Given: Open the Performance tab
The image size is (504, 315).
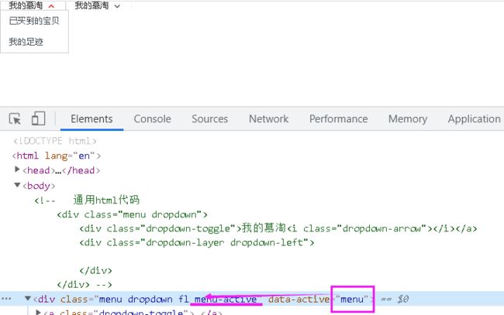Looking at the screenshot, I should (x=339, y=119).
